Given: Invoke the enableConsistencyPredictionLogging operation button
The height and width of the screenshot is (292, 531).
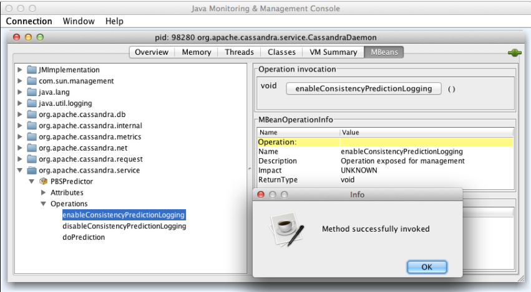Looking at the screenshot, I should [363, 88].
